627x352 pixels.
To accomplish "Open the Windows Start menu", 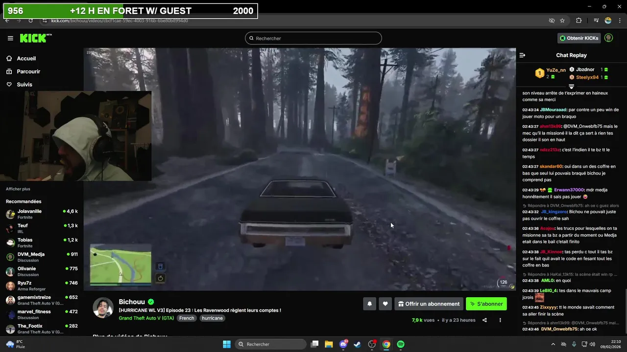I will 227,344.
